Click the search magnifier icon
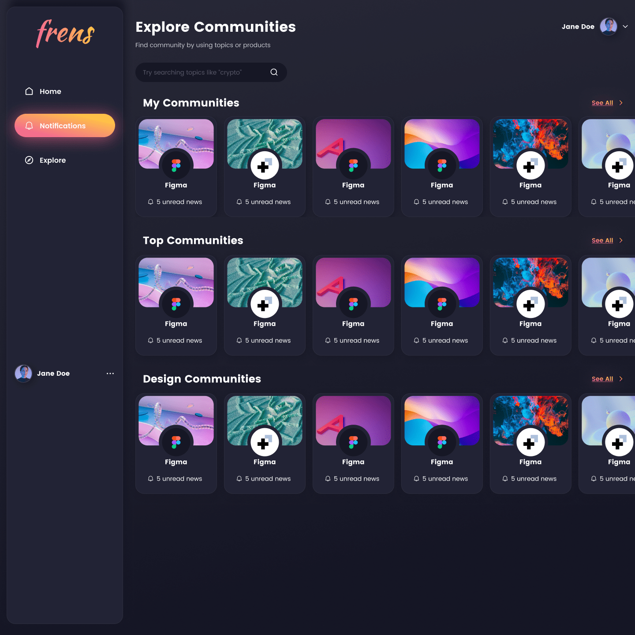The image size is (635, 635). (274, 72)
